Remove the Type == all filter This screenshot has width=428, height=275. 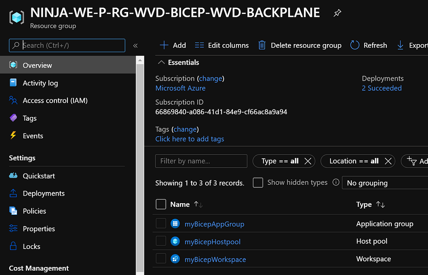click(x=308, y=161)
